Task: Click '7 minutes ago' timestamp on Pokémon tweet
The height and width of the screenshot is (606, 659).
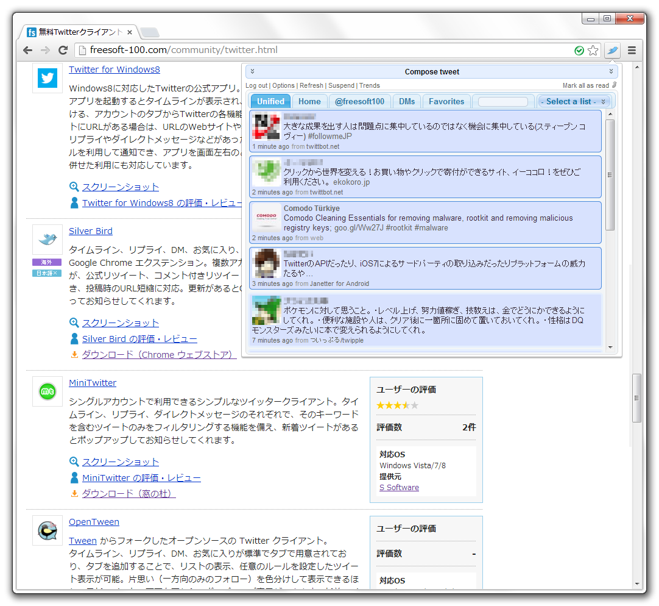Action: 272,340
